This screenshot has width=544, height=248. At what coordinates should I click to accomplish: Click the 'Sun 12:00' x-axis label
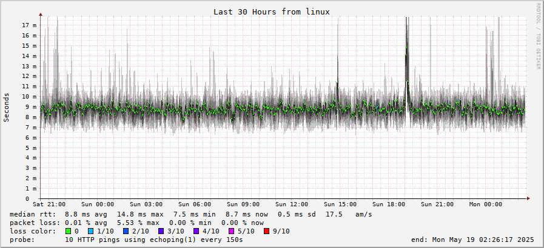292,204
